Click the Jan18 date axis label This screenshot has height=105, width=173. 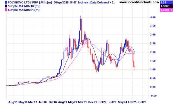[x=43, y=102]
